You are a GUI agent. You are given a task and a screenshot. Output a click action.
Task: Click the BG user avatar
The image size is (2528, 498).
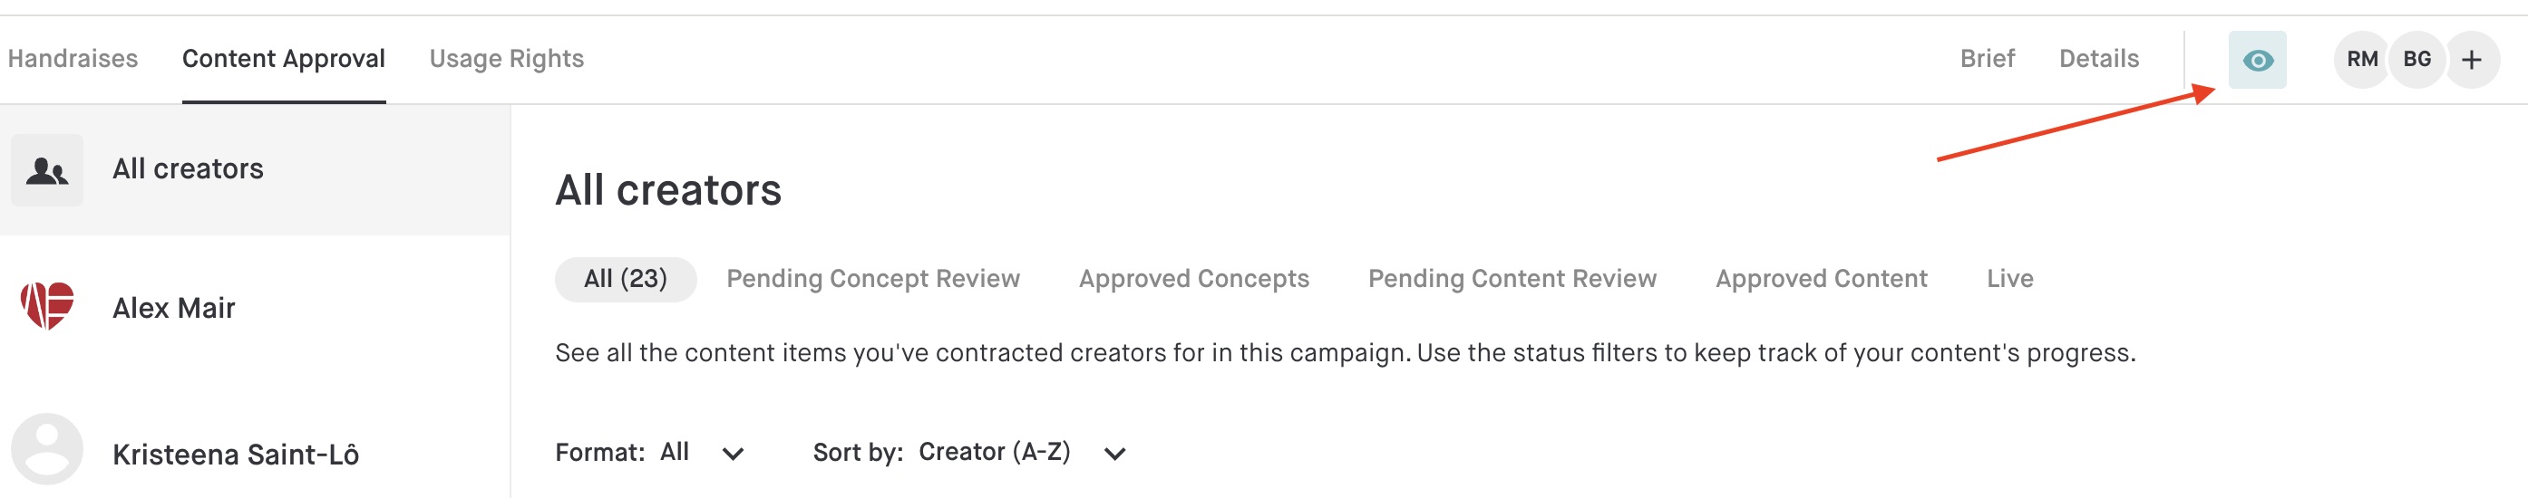coord(2416,60)
